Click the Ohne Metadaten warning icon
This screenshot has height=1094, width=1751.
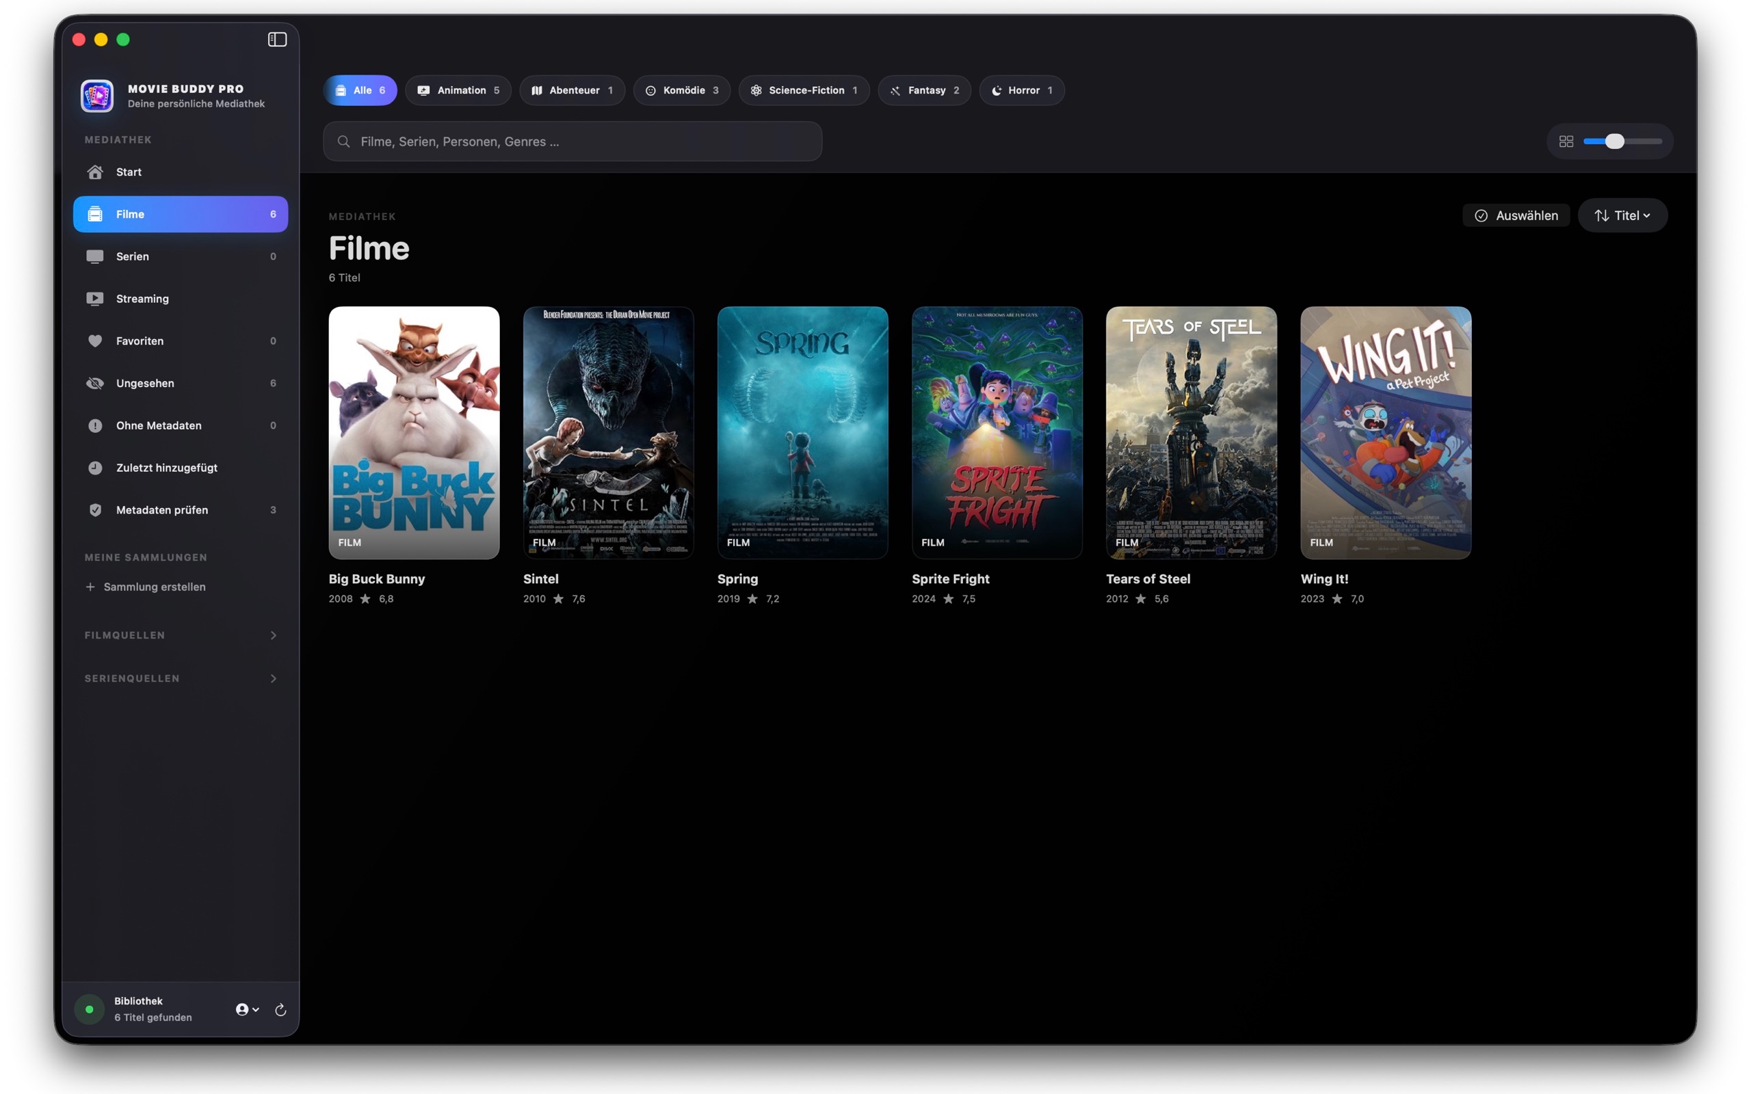coord(95,425)
